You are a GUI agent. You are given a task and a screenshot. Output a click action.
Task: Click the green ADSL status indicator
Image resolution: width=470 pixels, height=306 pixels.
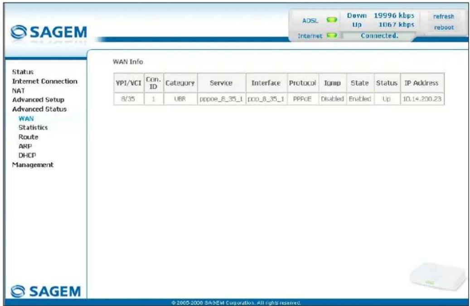pyautogui.click(x=331, y=20)
